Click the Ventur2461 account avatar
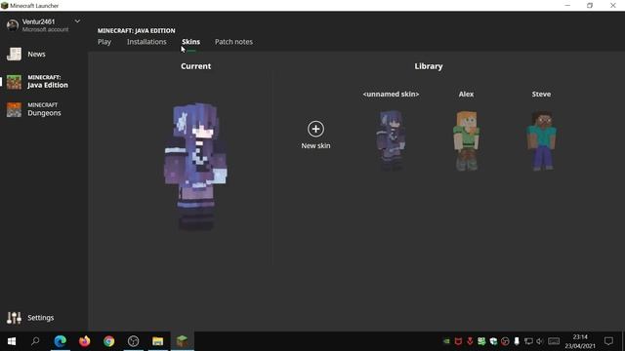 (13, 25)
